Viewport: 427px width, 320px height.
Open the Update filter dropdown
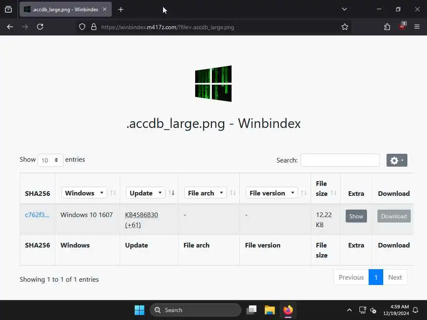pyautogui.click(x=146, y=193)
